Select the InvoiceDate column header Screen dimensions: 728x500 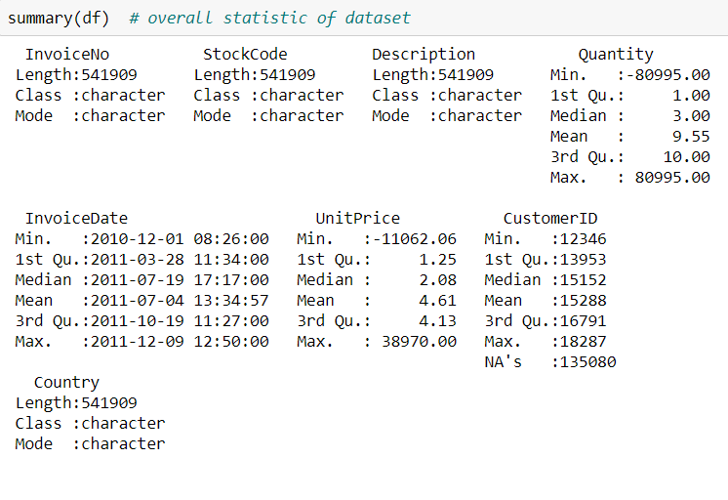[x=76, y=219]
